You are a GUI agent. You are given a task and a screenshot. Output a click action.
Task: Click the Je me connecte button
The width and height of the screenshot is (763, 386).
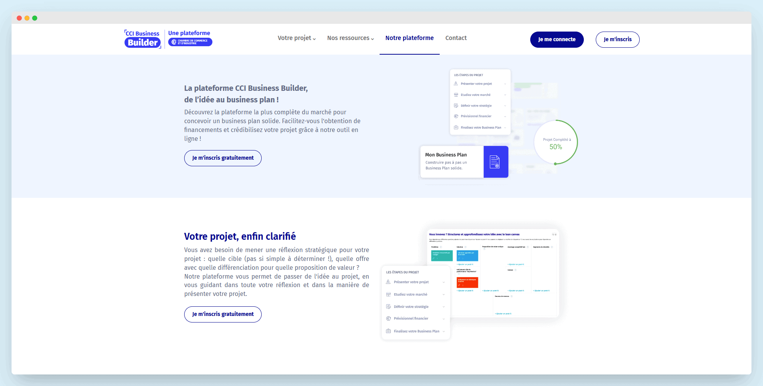pos(557,40)
